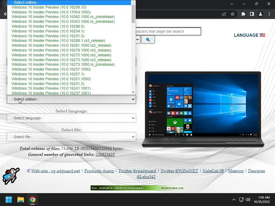This screenshot has height=206, width=275.
Task: Click the edition list scroll-down arrow
Action: click(x=133, y=92)
